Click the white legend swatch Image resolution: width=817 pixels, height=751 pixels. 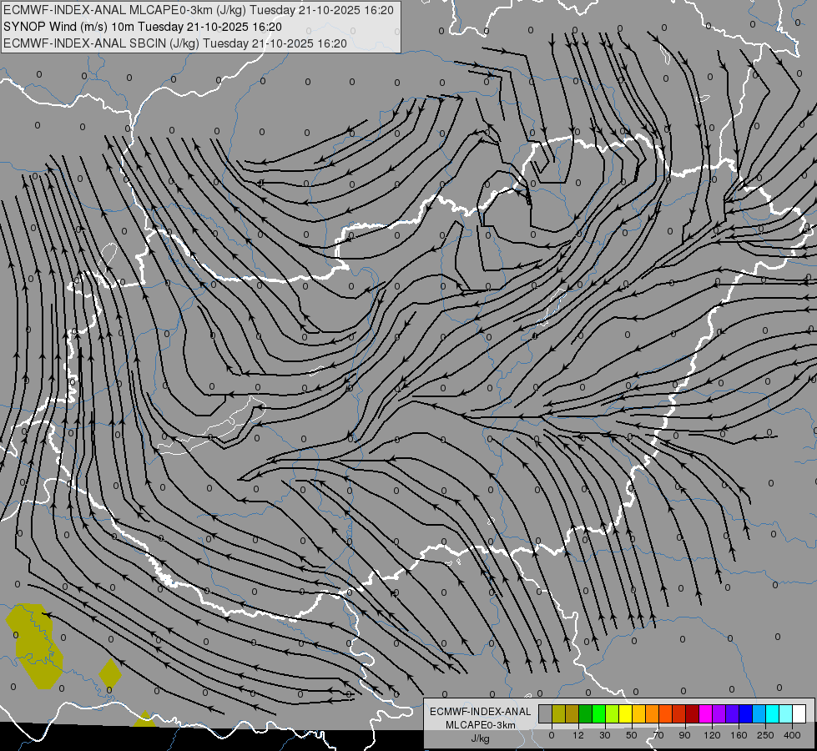coord(799,713)
